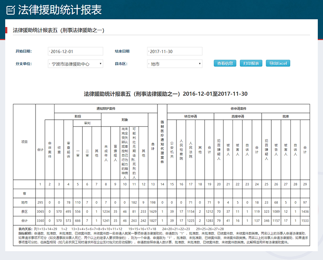Click value 3065 in 县区 row
The height and width of the screenshot is (260, 323).
click(40, 212)
